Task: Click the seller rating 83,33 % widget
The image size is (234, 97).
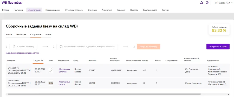Action: [219, 29]
